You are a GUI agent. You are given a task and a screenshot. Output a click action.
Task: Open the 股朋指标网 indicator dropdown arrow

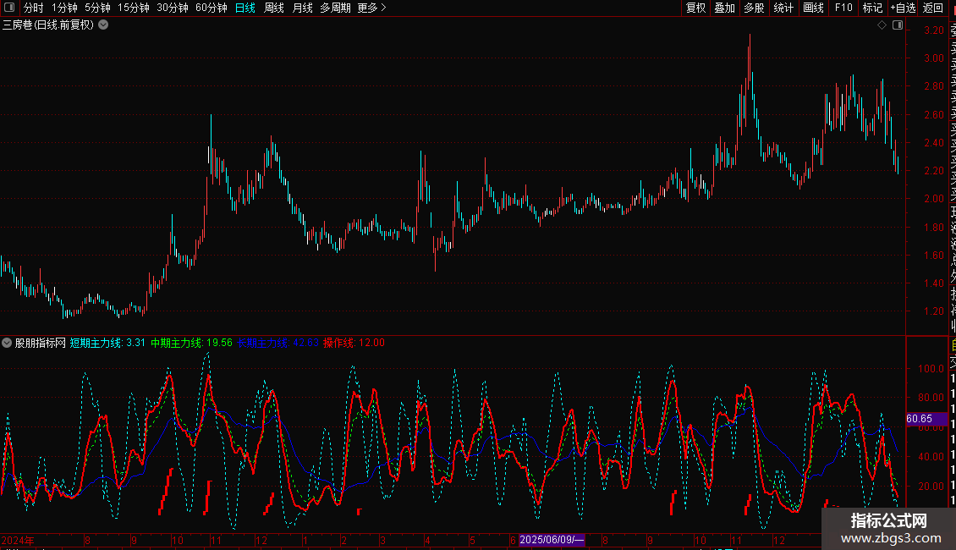point(7,343)
